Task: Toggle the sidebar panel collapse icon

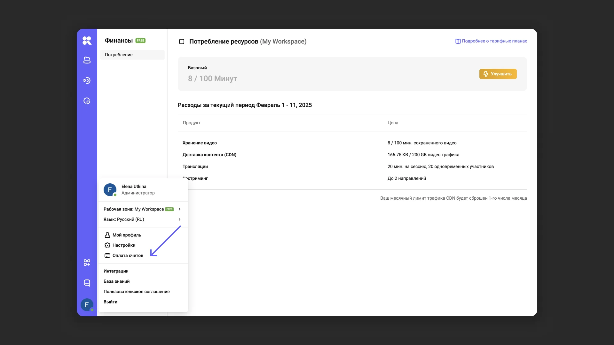Action: coord(182,42)
